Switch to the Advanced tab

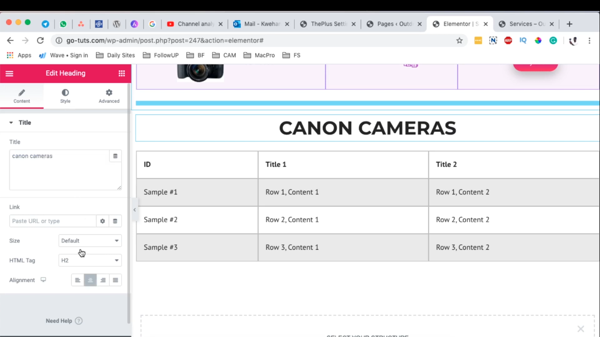(x=109, y=96)
